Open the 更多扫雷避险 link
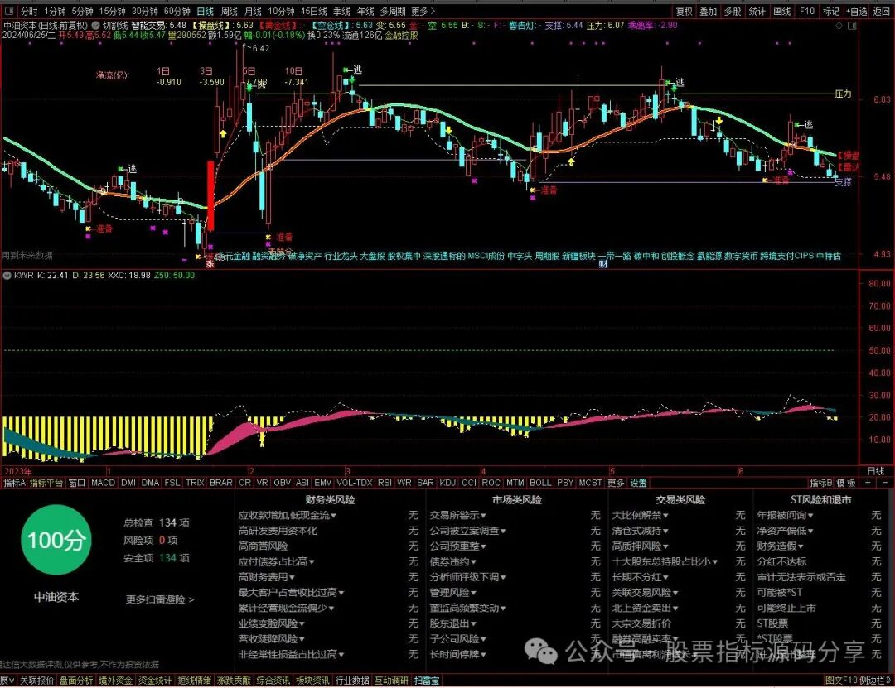Viewport: 895px width, 688px height. pos(160,599)
